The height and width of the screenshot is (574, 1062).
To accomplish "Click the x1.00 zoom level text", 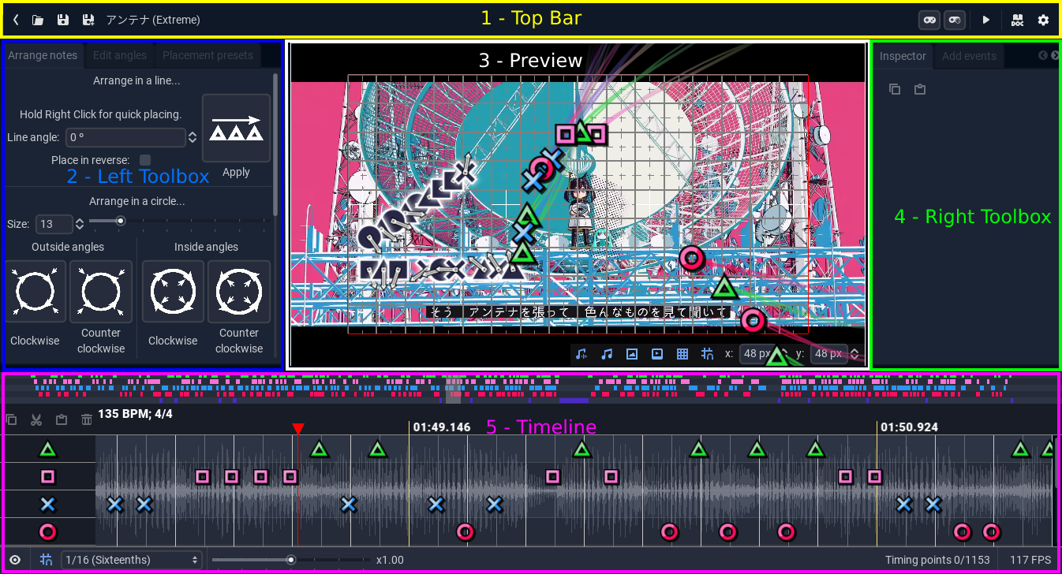I will point(390,560).
